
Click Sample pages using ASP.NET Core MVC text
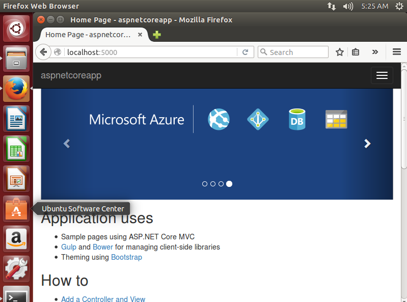coord(128,237)
